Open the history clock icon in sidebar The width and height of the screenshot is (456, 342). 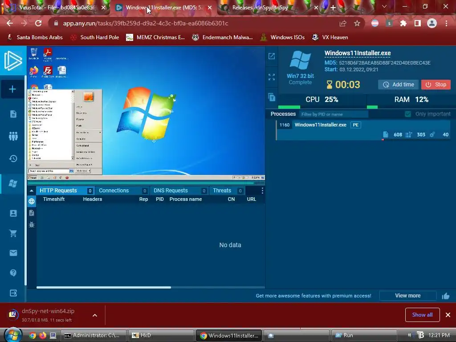(13, 159)
